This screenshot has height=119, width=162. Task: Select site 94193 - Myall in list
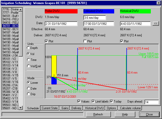point(10,52)
